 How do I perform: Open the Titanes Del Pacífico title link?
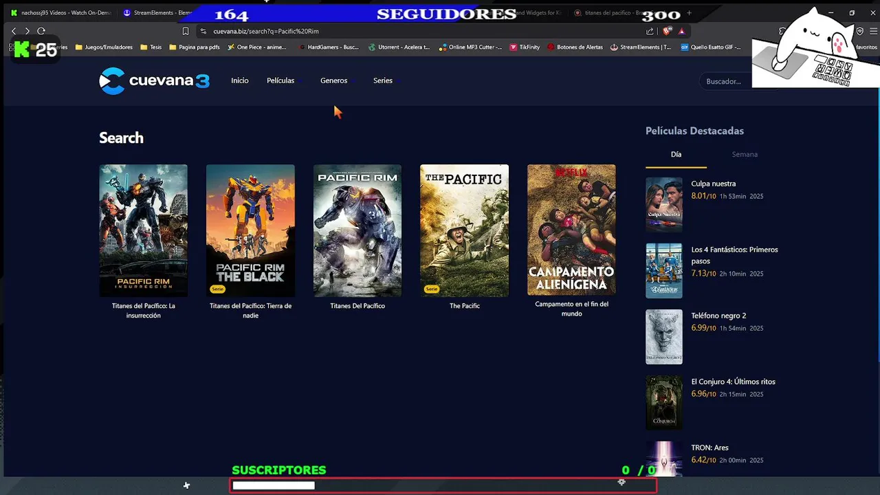pos(357,306)
